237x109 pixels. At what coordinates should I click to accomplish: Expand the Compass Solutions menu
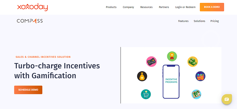click(199, 21)
